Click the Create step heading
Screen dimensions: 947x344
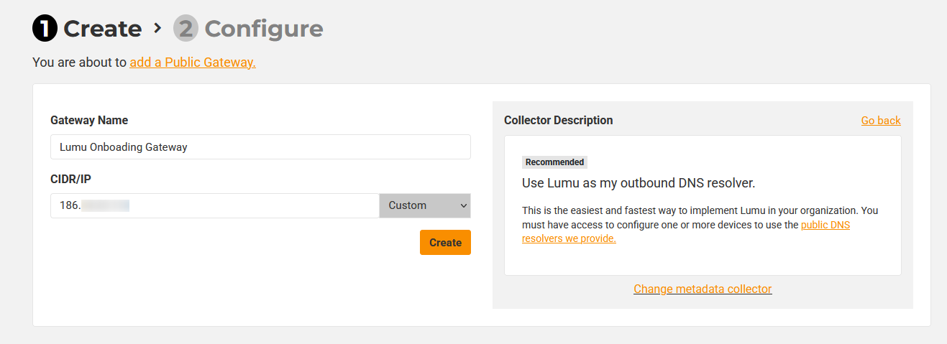coord(102,29)
